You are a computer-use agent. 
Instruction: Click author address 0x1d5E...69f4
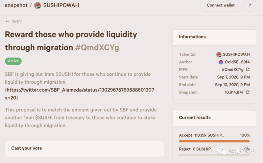pos(237,62)
